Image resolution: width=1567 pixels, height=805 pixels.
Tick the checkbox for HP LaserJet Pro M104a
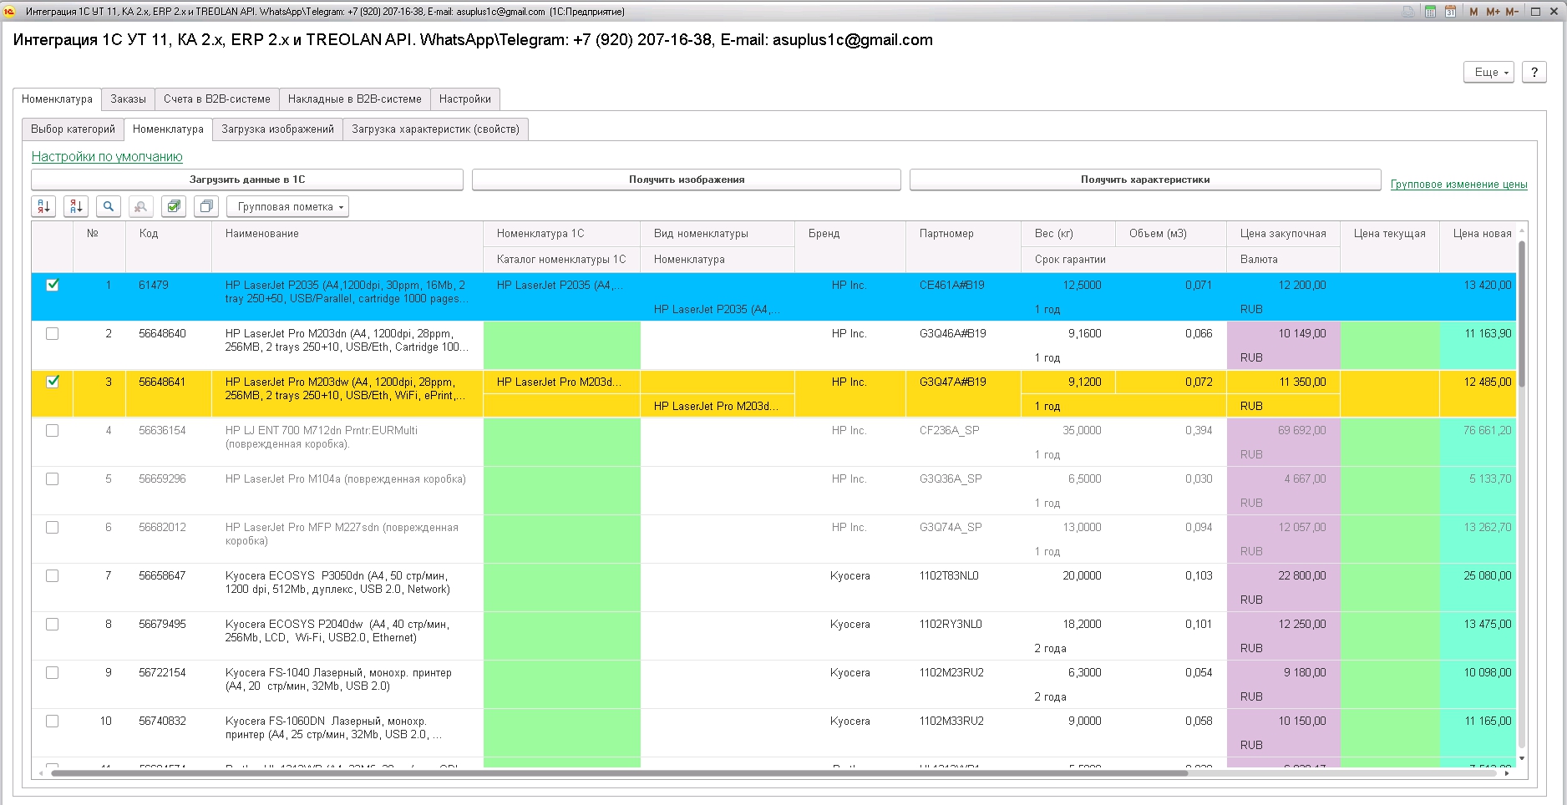tap(53, 478)
